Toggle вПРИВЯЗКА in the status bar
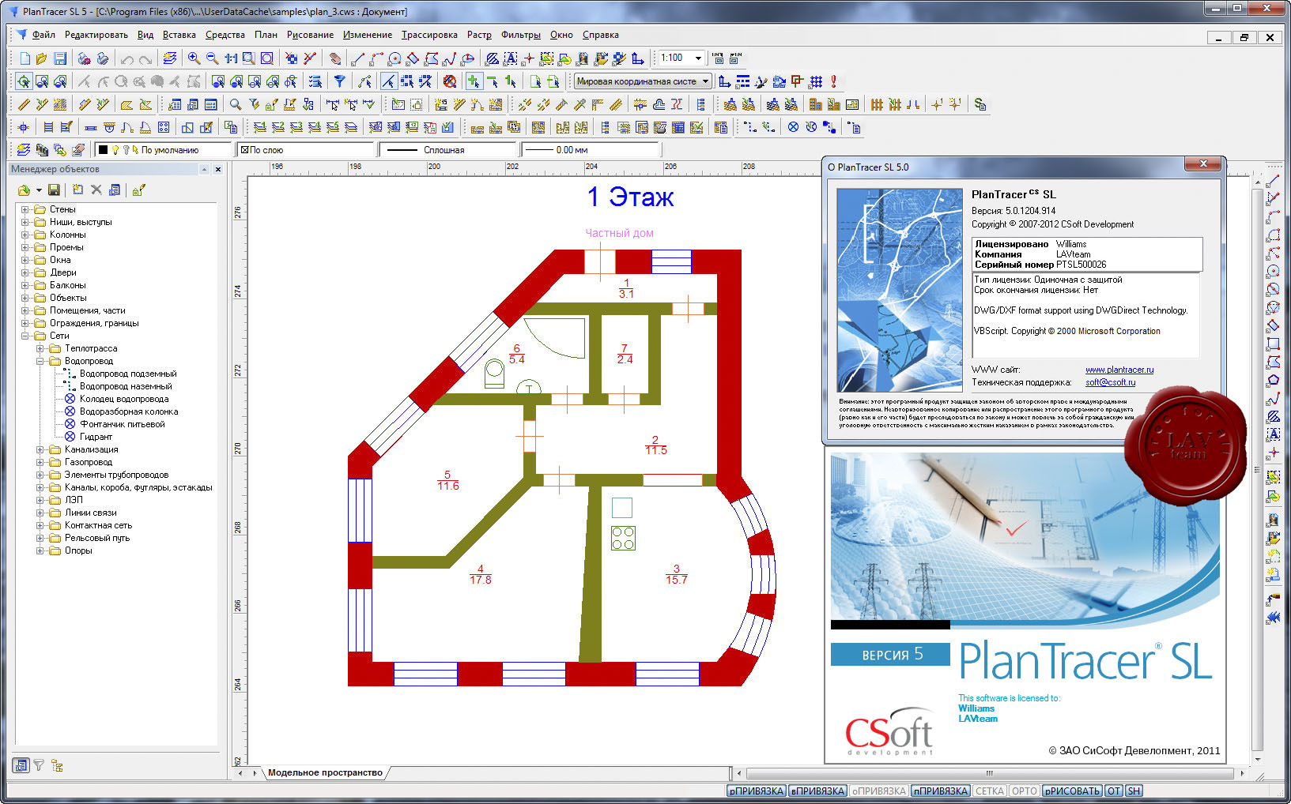The height and width of the screenshot is (804, 1291). 817,791
